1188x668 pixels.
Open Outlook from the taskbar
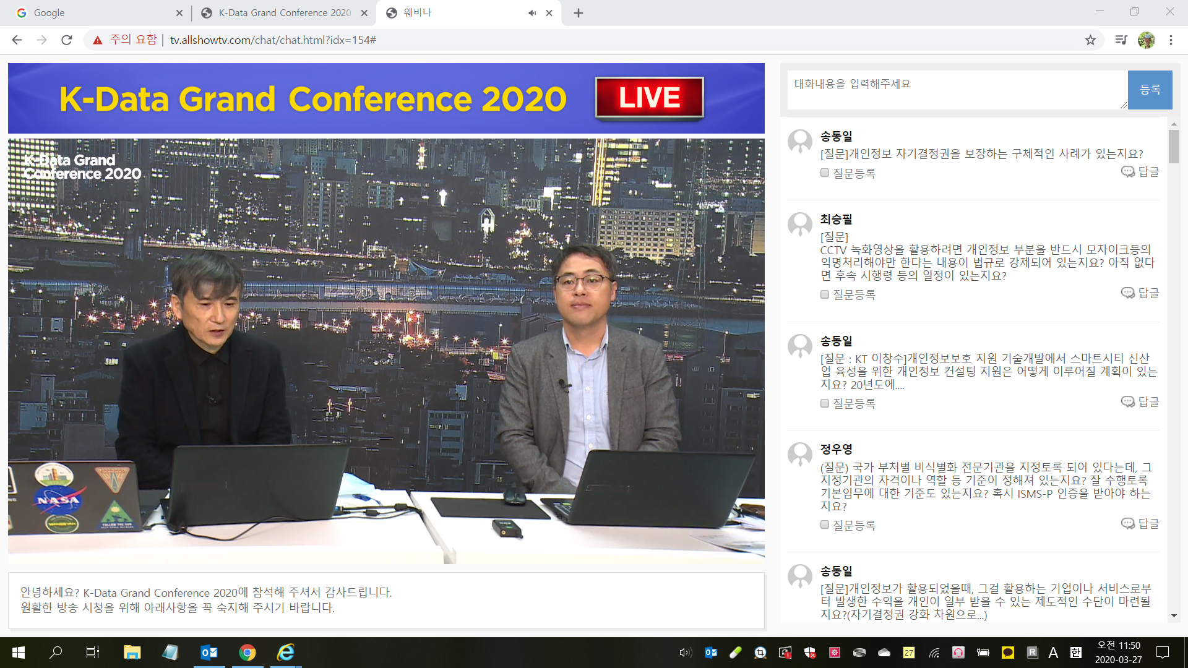click(x=209, y=653)
